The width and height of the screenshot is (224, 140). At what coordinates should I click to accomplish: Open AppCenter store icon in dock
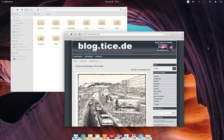134,137
